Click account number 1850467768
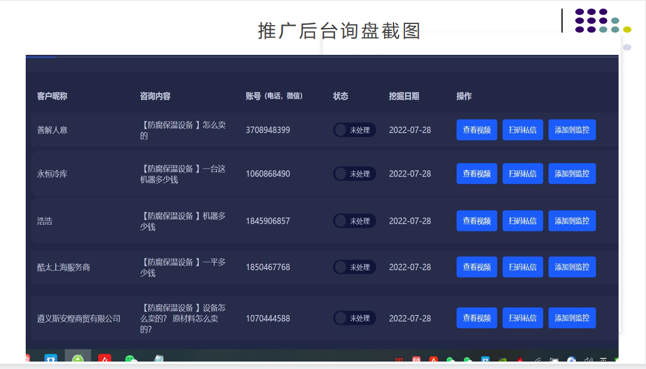 click(268, 267)
